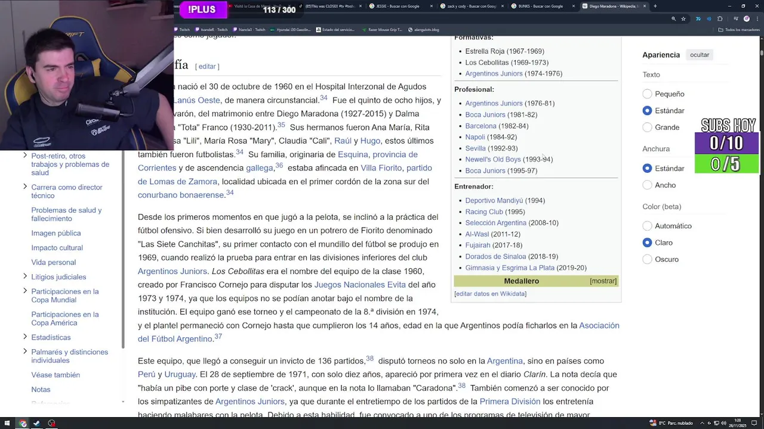
Task: Open Twitch bookmark in bookmarks bar
Action: (x=182, y=30)
